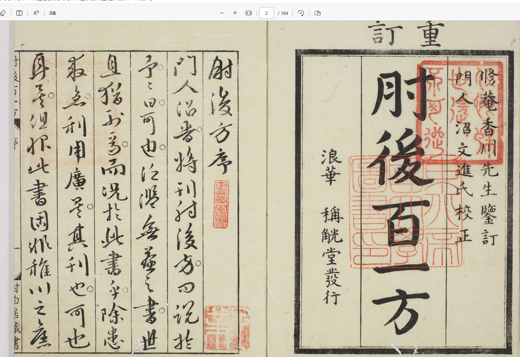The height and width of the screenshot is (357, 520).
Task: Zoom in with the plus button
Action: click(x=235, y=13)
